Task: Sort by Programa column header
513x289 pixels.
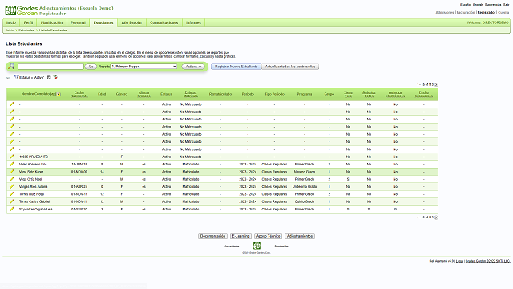Action: pyautogui.click(x=305, y=94)
